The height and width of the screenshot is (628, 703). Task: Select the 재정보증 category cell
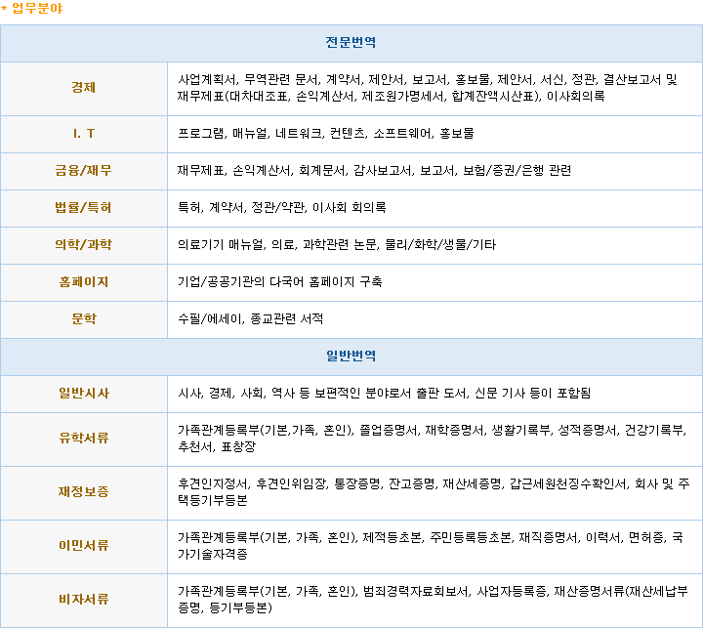(x=84, y=492)
